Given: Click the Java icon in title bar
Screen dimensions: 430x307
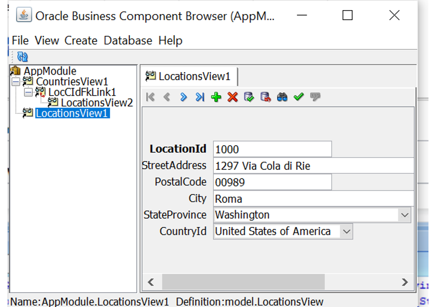Looking at the screenshot, I should point(24,15).
